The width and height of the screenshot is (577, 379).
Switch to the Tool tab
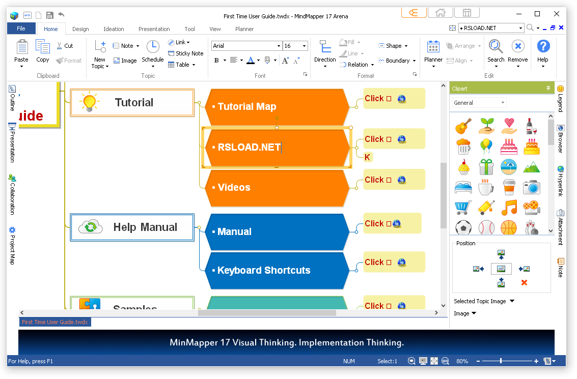coord(190,29)
